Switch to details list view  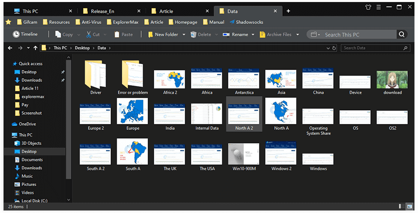point(402,206)
